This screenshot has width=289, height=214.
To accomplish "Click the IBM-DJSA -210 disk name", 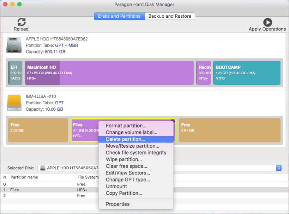I will click(x=41, y=96).
